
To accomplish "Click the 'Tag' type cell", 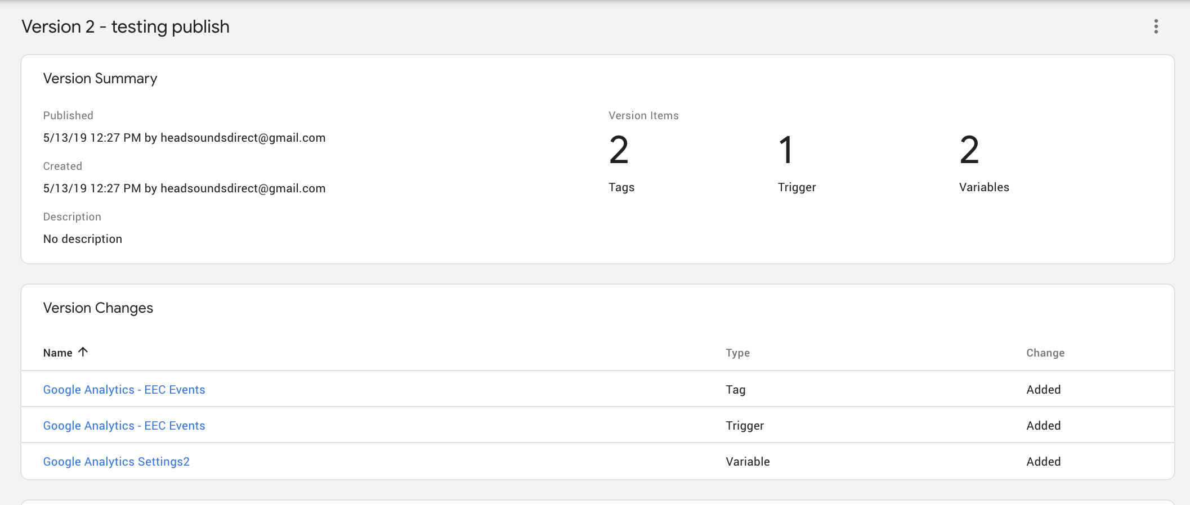I will [x=735, y=390].
